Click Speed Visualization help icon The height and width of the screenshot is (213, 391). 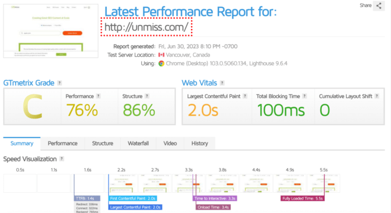[x=61, y=159]
